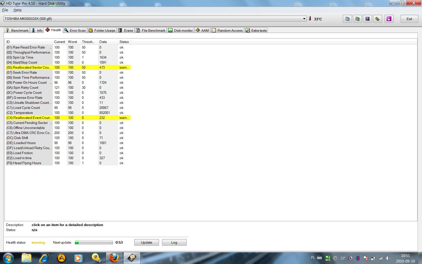Image resolution: width=422 pixels, height=264 pixels.
Task: Click the red thermometer temperature icon
Action: click(310, 19)
